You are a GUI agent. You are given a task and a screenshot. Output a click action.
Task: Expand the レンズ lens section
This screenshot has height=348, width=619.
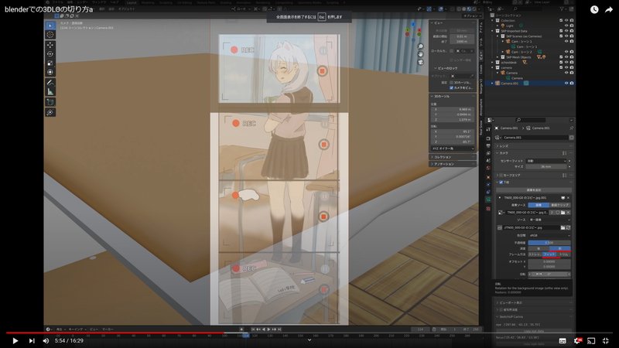533,146
